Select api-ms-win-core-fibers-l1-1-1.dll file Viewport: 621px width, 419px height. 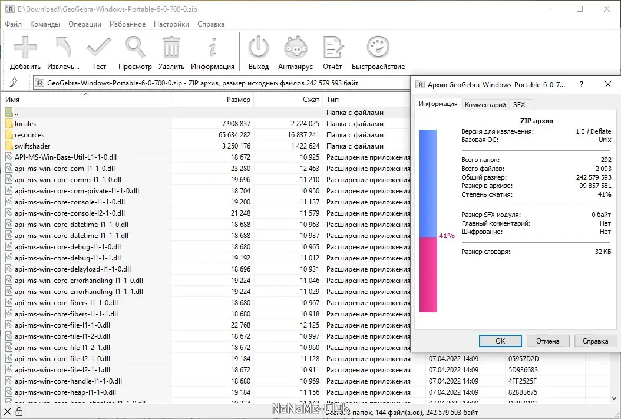[66, 314]
